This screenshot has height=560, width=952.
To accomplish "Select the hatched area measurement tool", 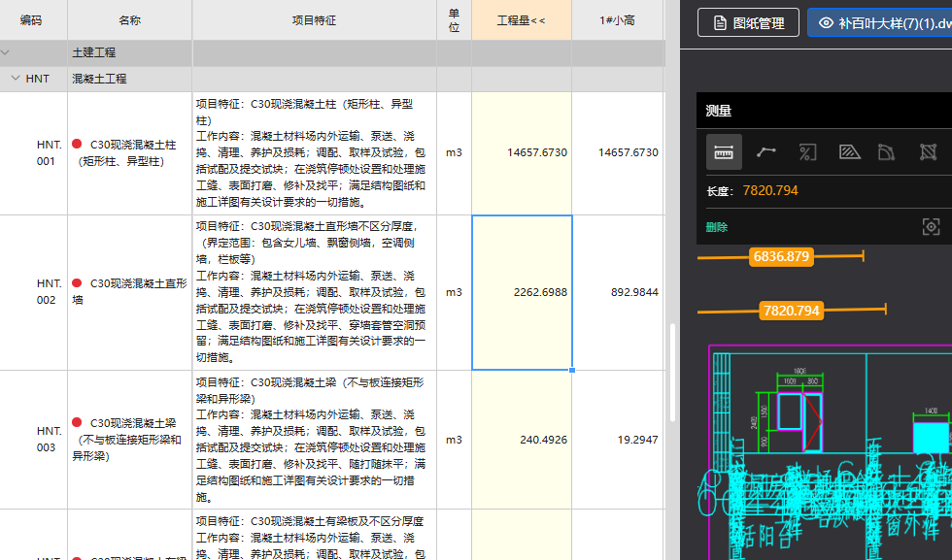I will click(x=848, y=152).
